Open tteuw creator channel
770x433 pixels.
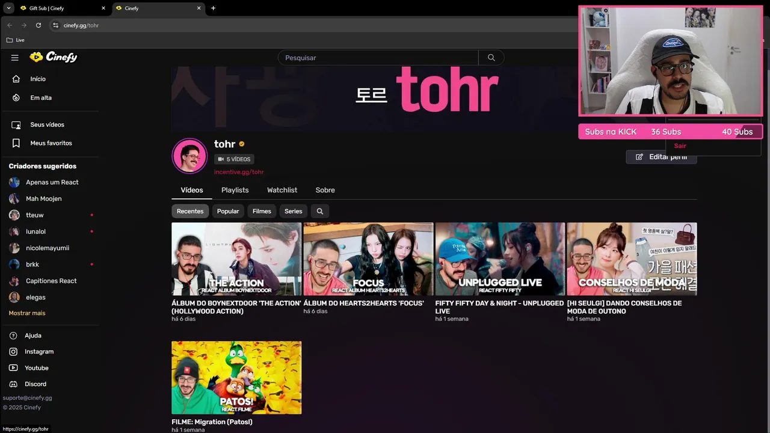click(35, 215)
